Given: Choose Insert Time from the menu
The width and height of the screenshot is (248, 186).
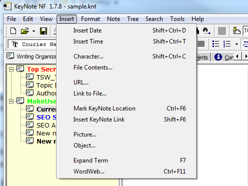Looking at the screenshot, I should (126, 41).
